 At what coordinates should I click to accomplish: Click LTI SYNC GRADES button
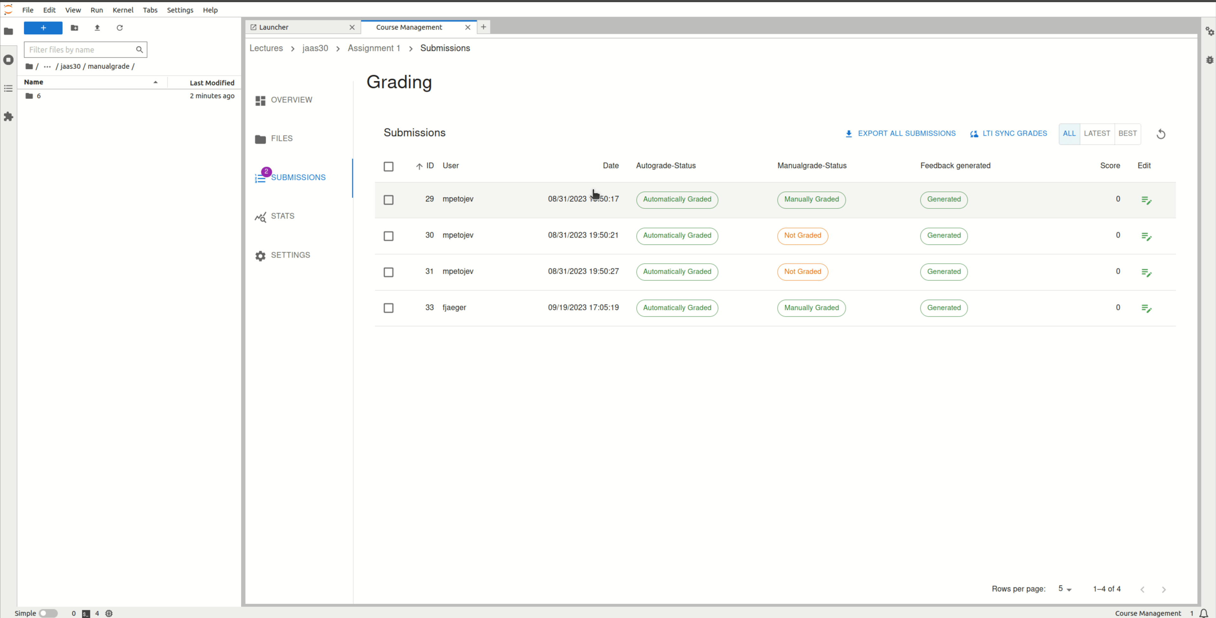point(1008,134)
